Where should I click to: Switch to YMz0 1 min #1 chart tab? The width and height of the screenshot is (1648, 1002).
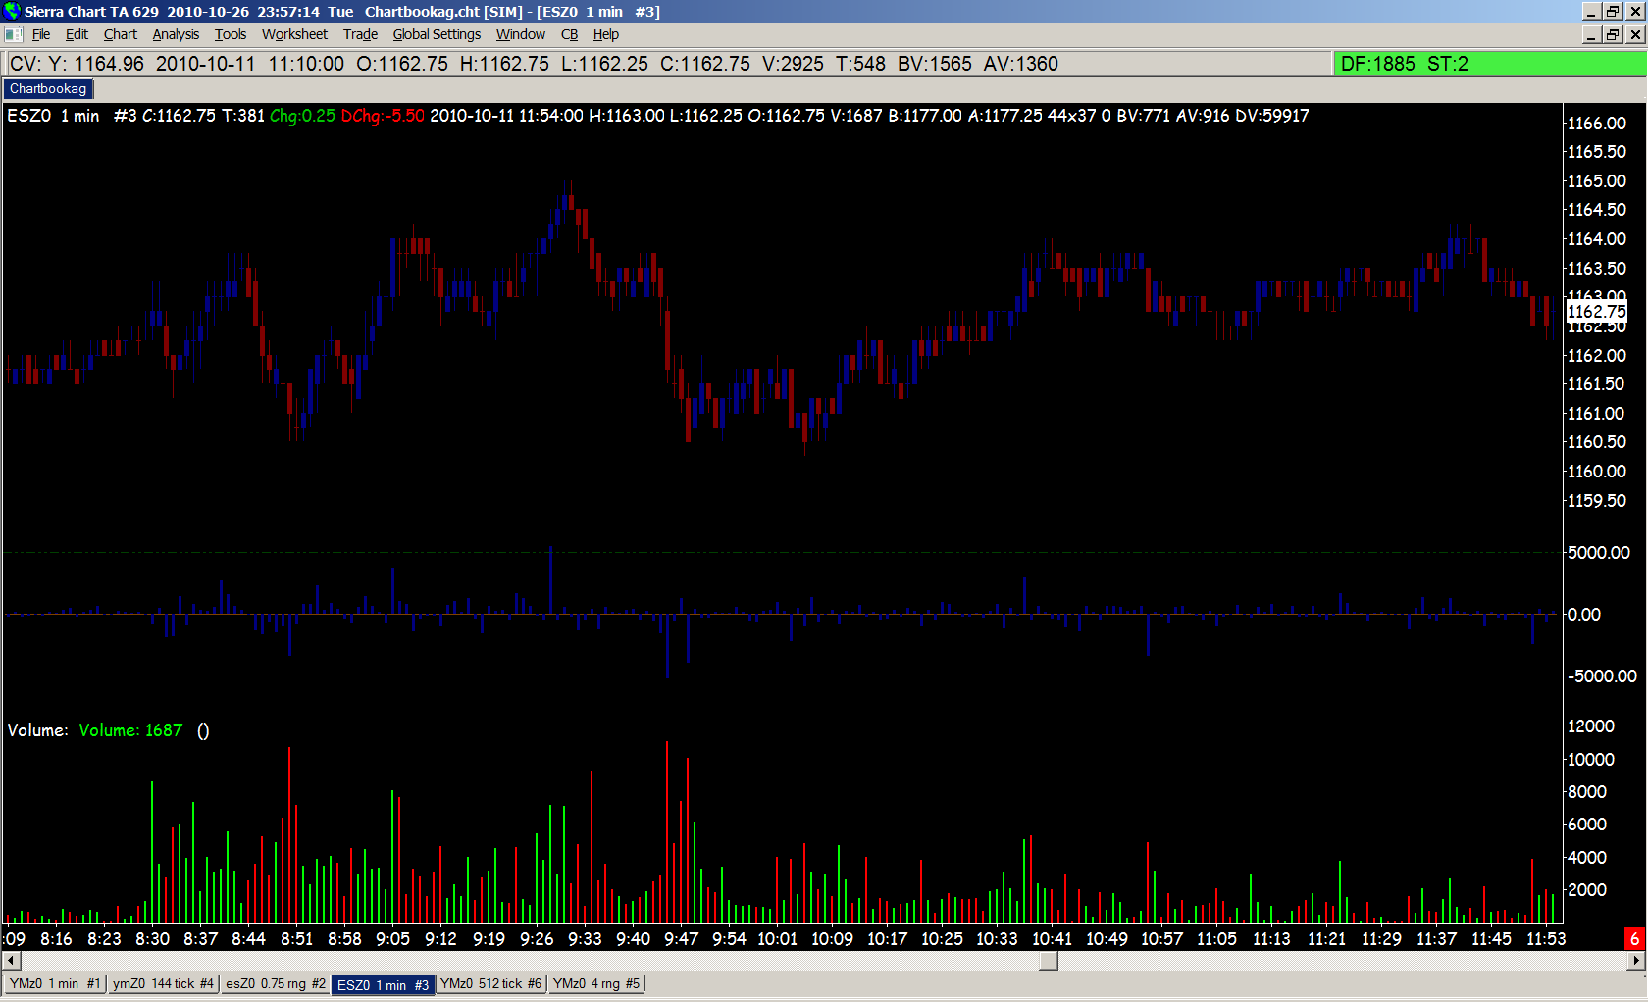coord(54,984)
